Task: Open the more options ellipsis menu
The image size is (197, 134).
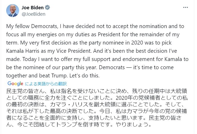Action: click(x=185, y=7)
